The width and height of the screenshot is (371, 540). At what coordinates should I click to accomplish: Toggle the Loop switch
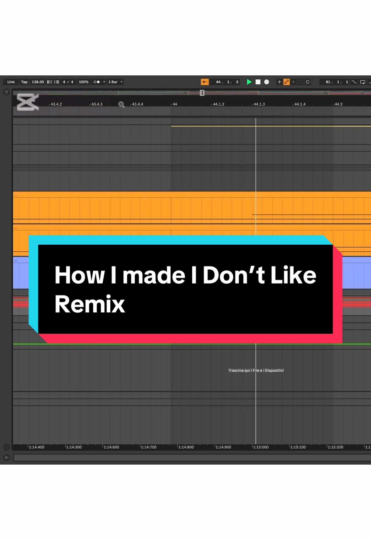coord(363,82)
